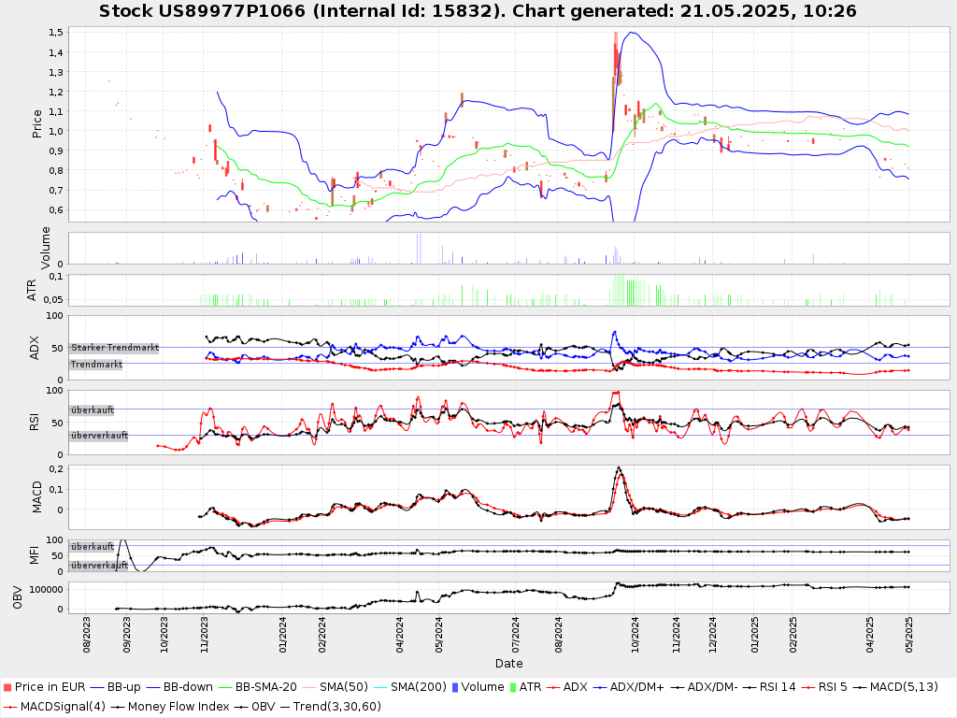Click the 'Date' x-axis title
The width and height of the screenshot is (957, 718).
(509, 663)
